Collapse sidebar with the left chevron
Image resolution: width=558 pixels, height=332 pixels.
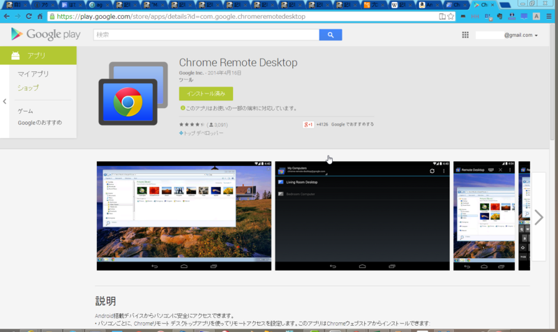pyautogui.click(x=5, y=101)
